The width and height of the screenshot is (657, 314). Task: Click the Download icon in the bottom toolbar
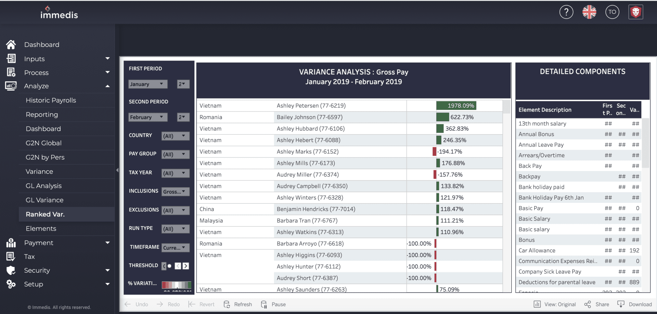coord(620,304)
